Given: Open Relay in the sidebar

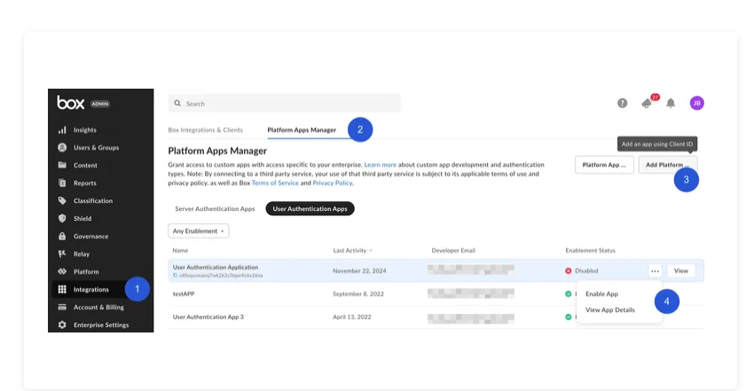Looking at the screenshot, I should coord(81,254).
